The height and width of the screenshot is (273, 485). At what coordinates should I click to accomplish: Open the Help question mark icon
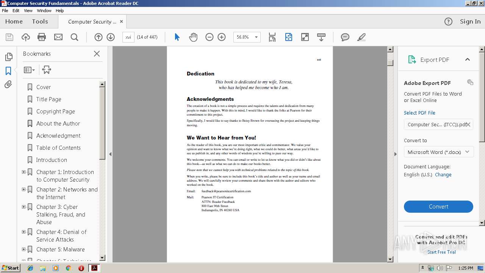pyautogui.click(x=448, y=22)
